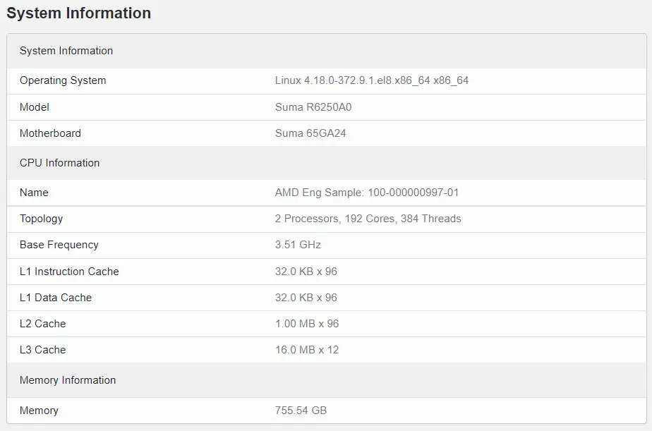Click the large System Information page heading

click(x=78, y=13)
